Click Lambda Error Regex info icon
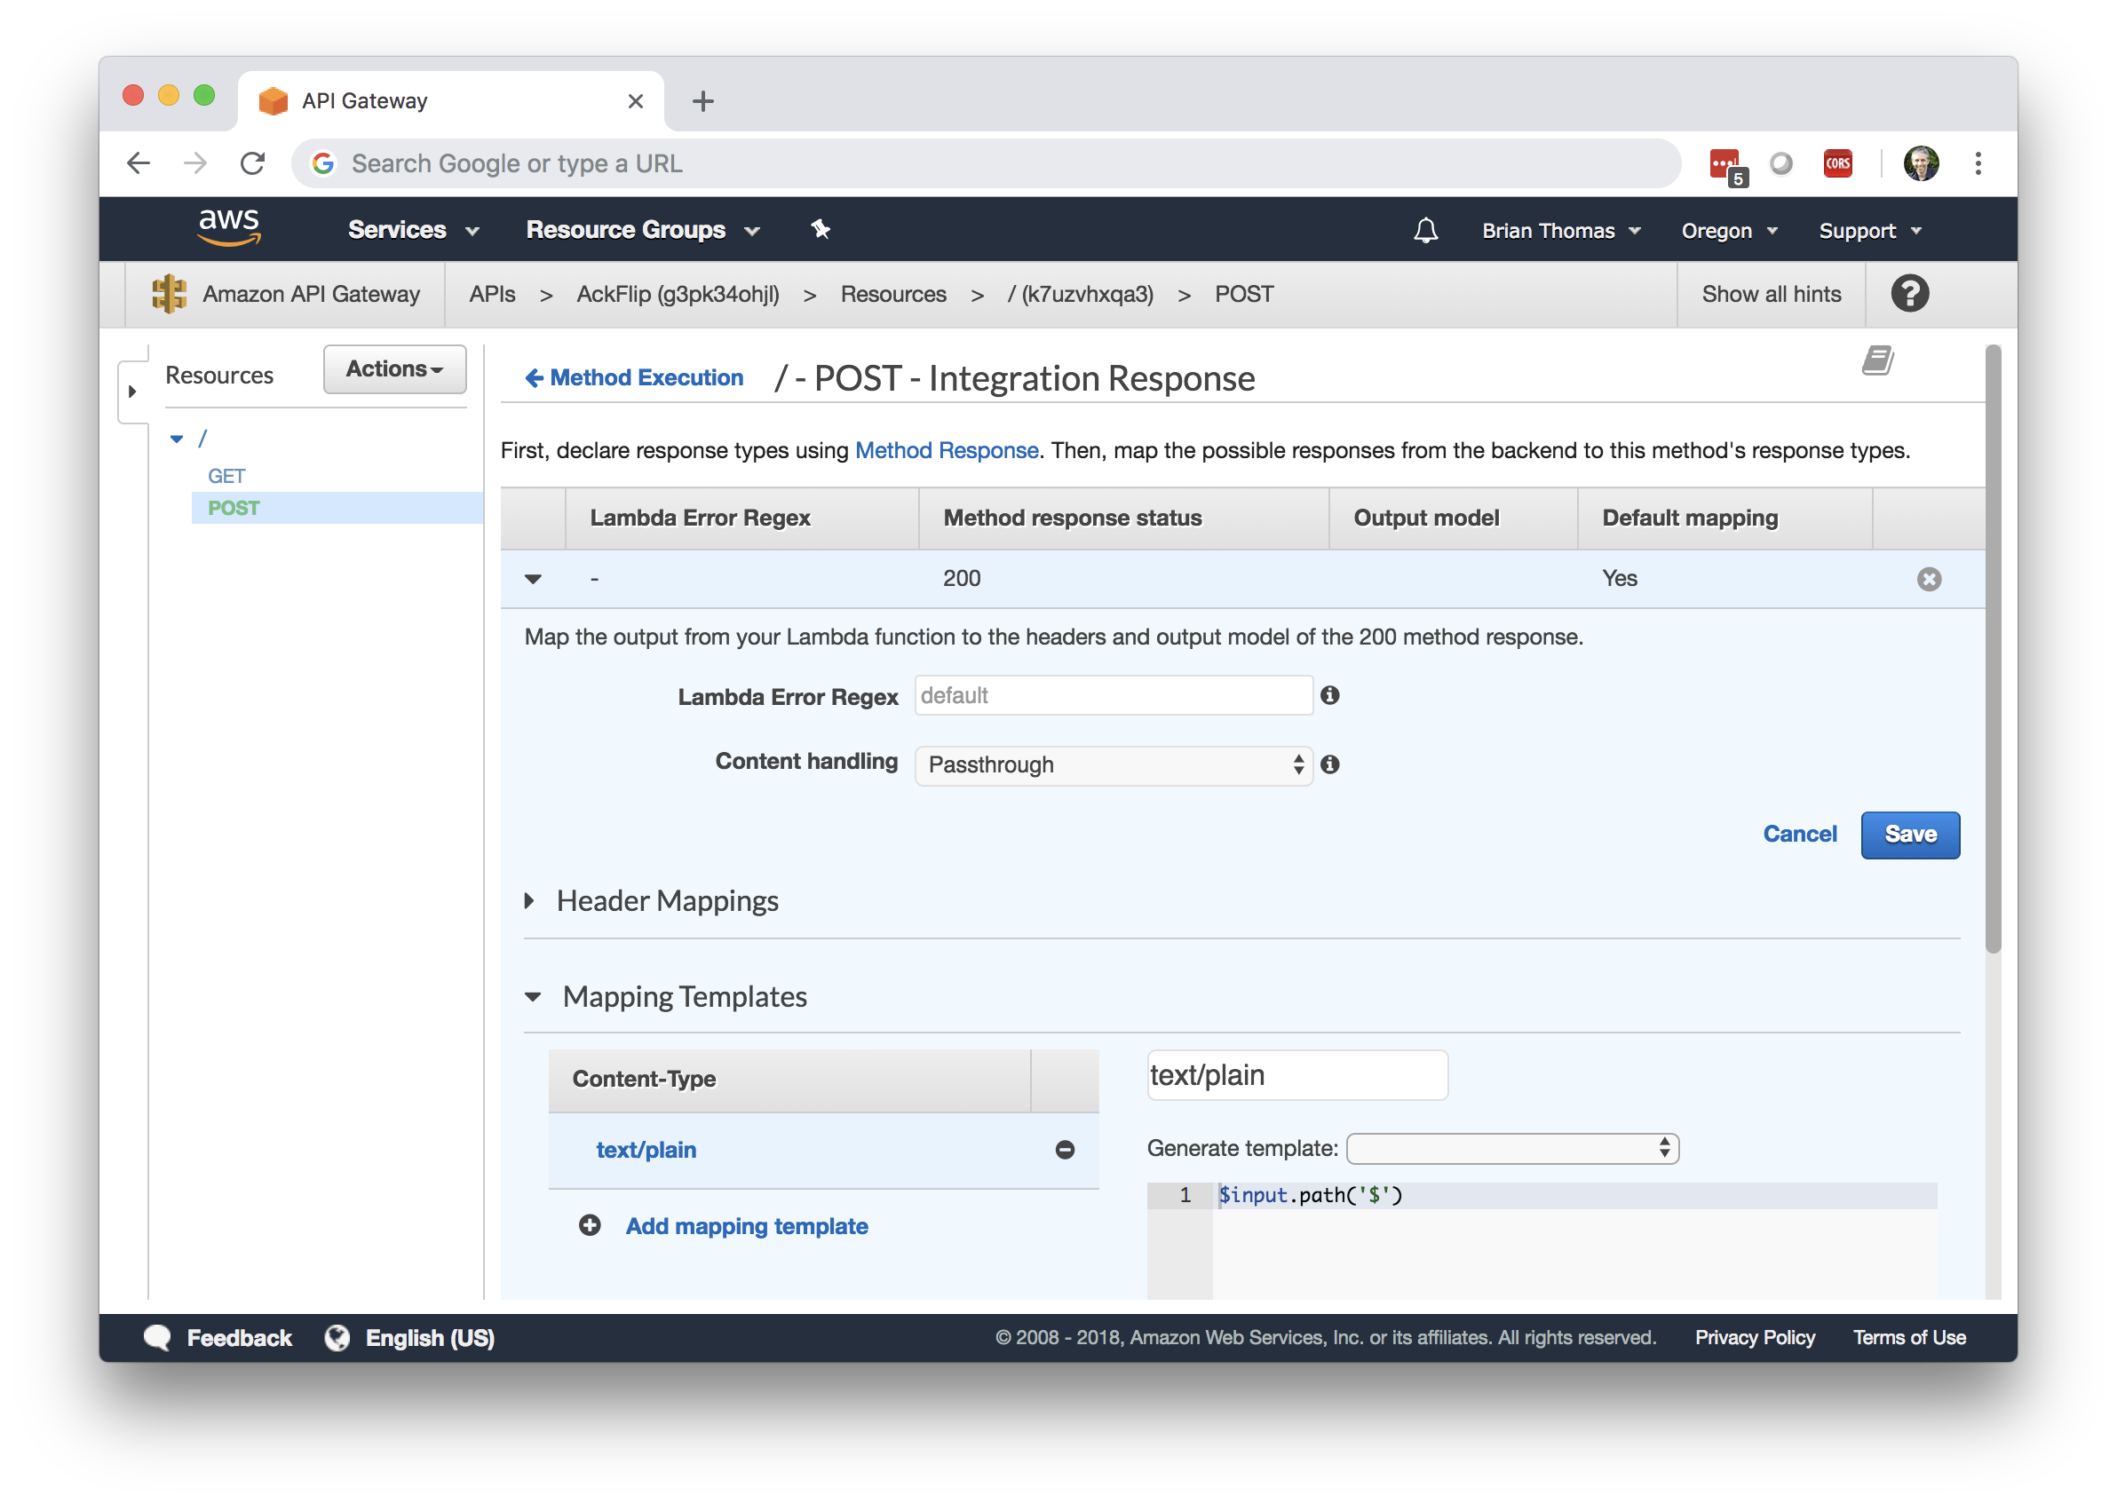Image resolution: width=2117 pixels, height=1504 pixels. [x=1330, y=695]
